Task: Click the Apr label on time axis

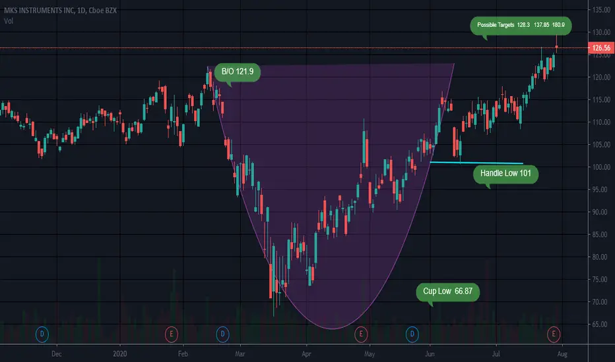Action: point(306,354)
